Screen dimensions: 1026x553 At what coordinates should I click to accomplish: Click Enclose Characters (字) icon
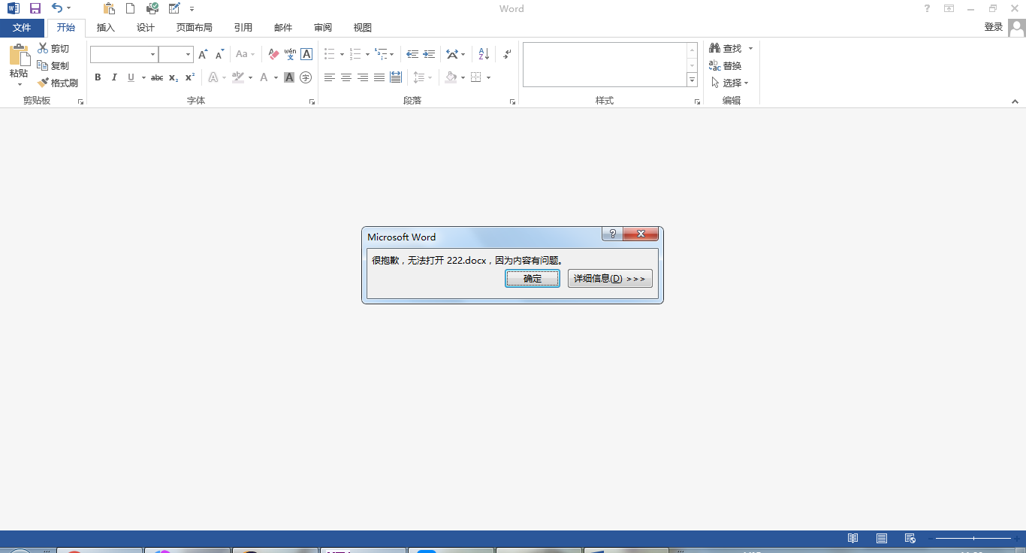coord(306,77)
